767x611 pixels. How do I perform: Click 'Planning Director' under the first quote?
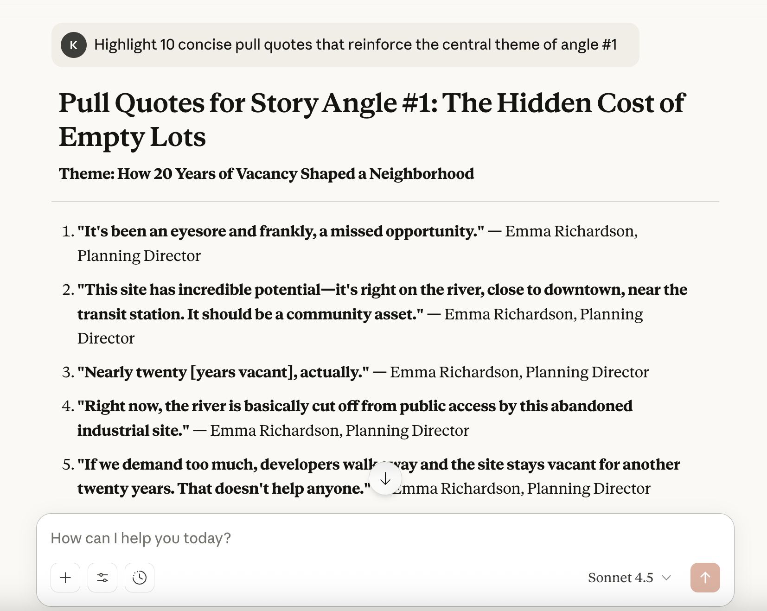(139, 256)
